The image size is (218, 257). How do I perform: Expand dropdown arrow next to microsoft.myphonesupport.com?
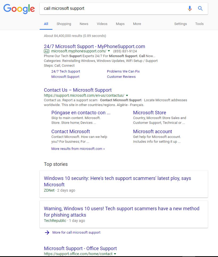pyautogui.click(x=109, y=51)
